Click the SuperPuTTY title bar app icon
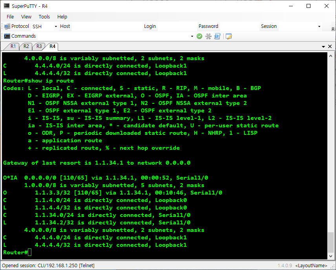Screen dimensions: 336x270 pos(7,6)
